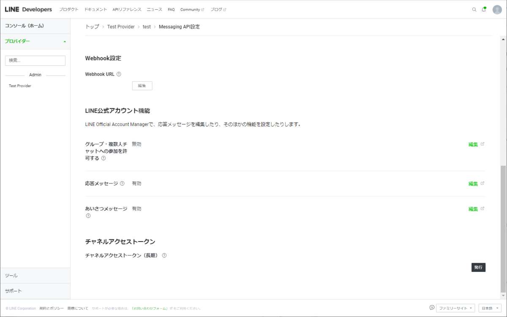Viewport: 507px width, 317px height.
Task: Select Test Provider in sidebar
Action: tap(20, 86)
